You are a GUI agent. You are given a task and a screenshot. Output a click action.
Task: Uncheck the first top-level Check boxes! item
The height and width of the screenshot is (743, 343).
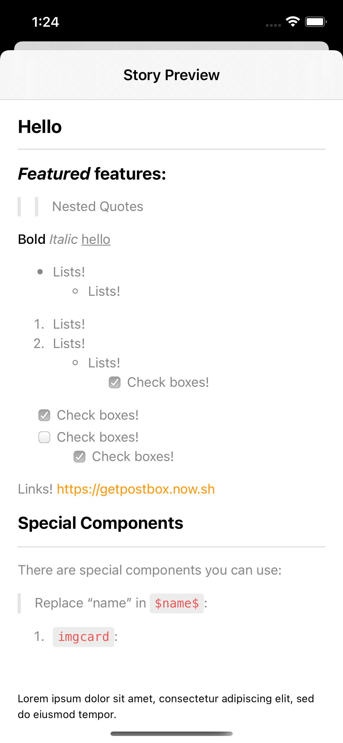[44, 416]
